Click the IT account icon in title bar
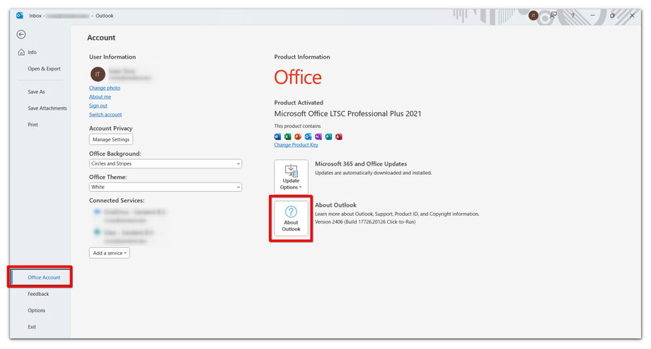 click(534, 16)
